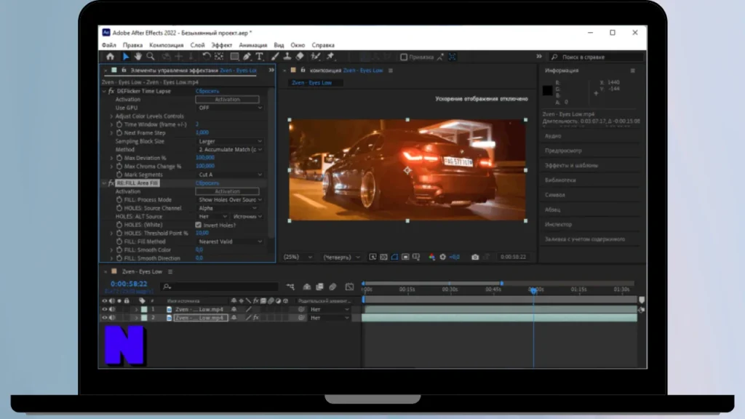The image size is (745, 419).
Task: Click the frame blending icon in timeline
Action: (x=320, y=287)
